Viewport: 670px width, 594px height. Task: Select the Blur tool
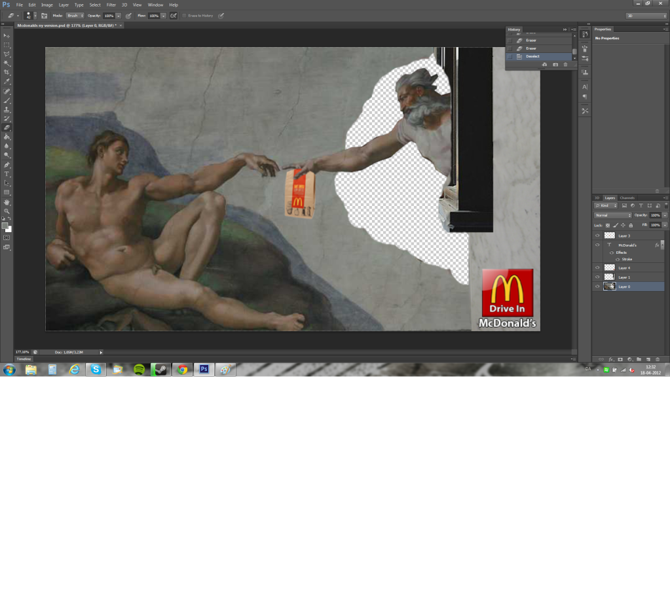point(7,146)
